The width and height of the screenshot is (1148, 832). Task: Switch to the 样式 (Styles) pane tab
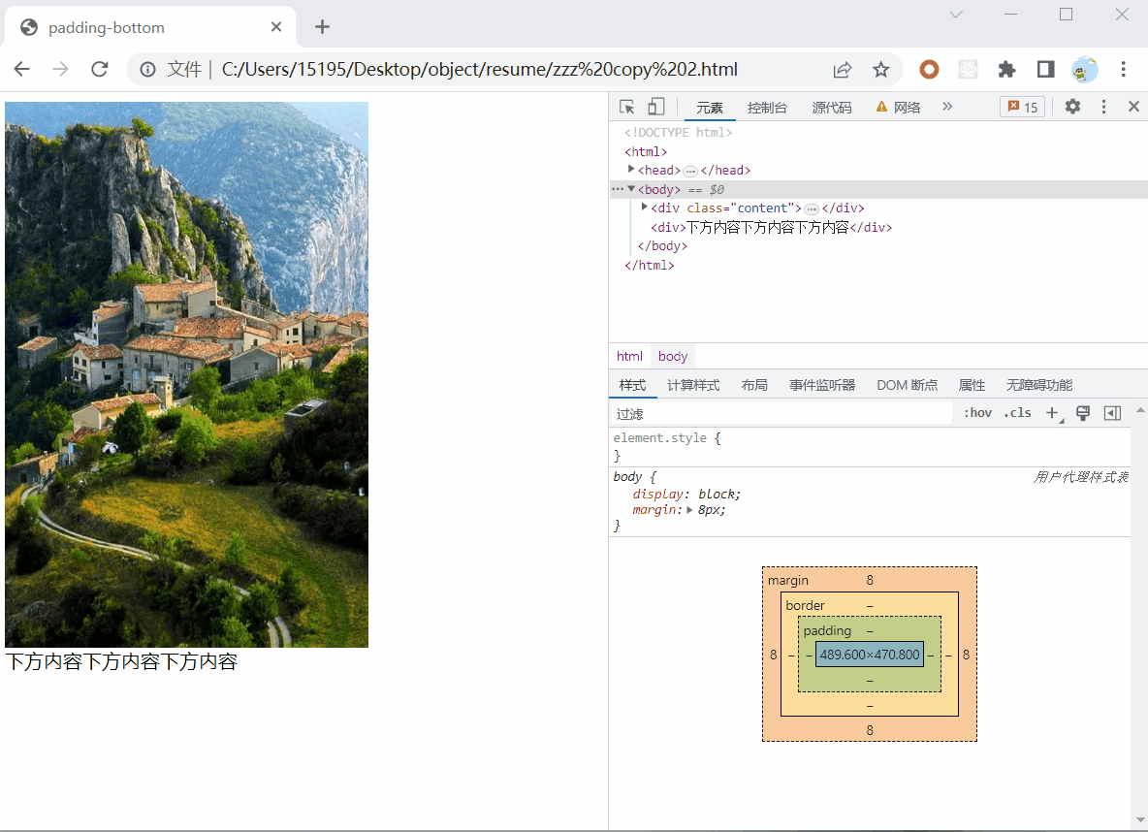(x=632, y=385)
